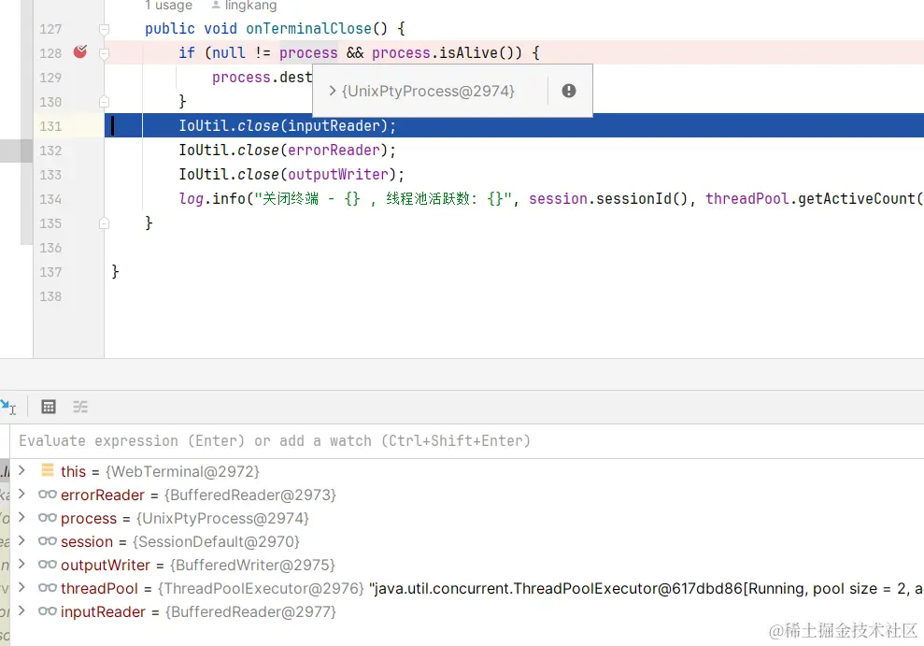Click line number 137 in the gutter
The width and height of the screenshot is (924, 646).
point(50,272)
